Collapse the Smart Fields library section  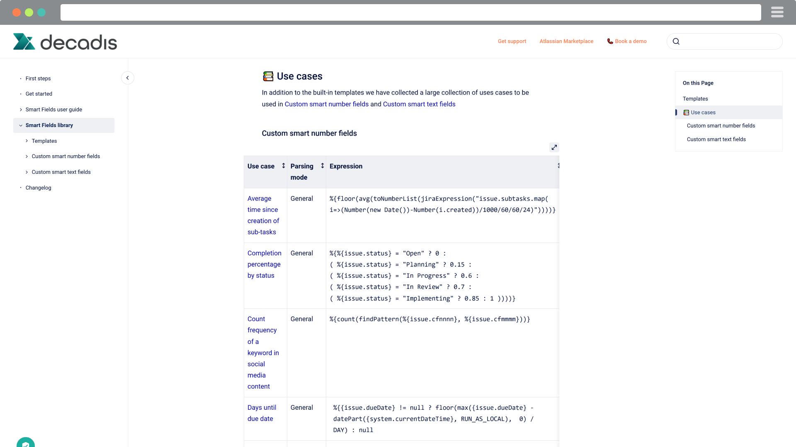(x=21, y=125)
